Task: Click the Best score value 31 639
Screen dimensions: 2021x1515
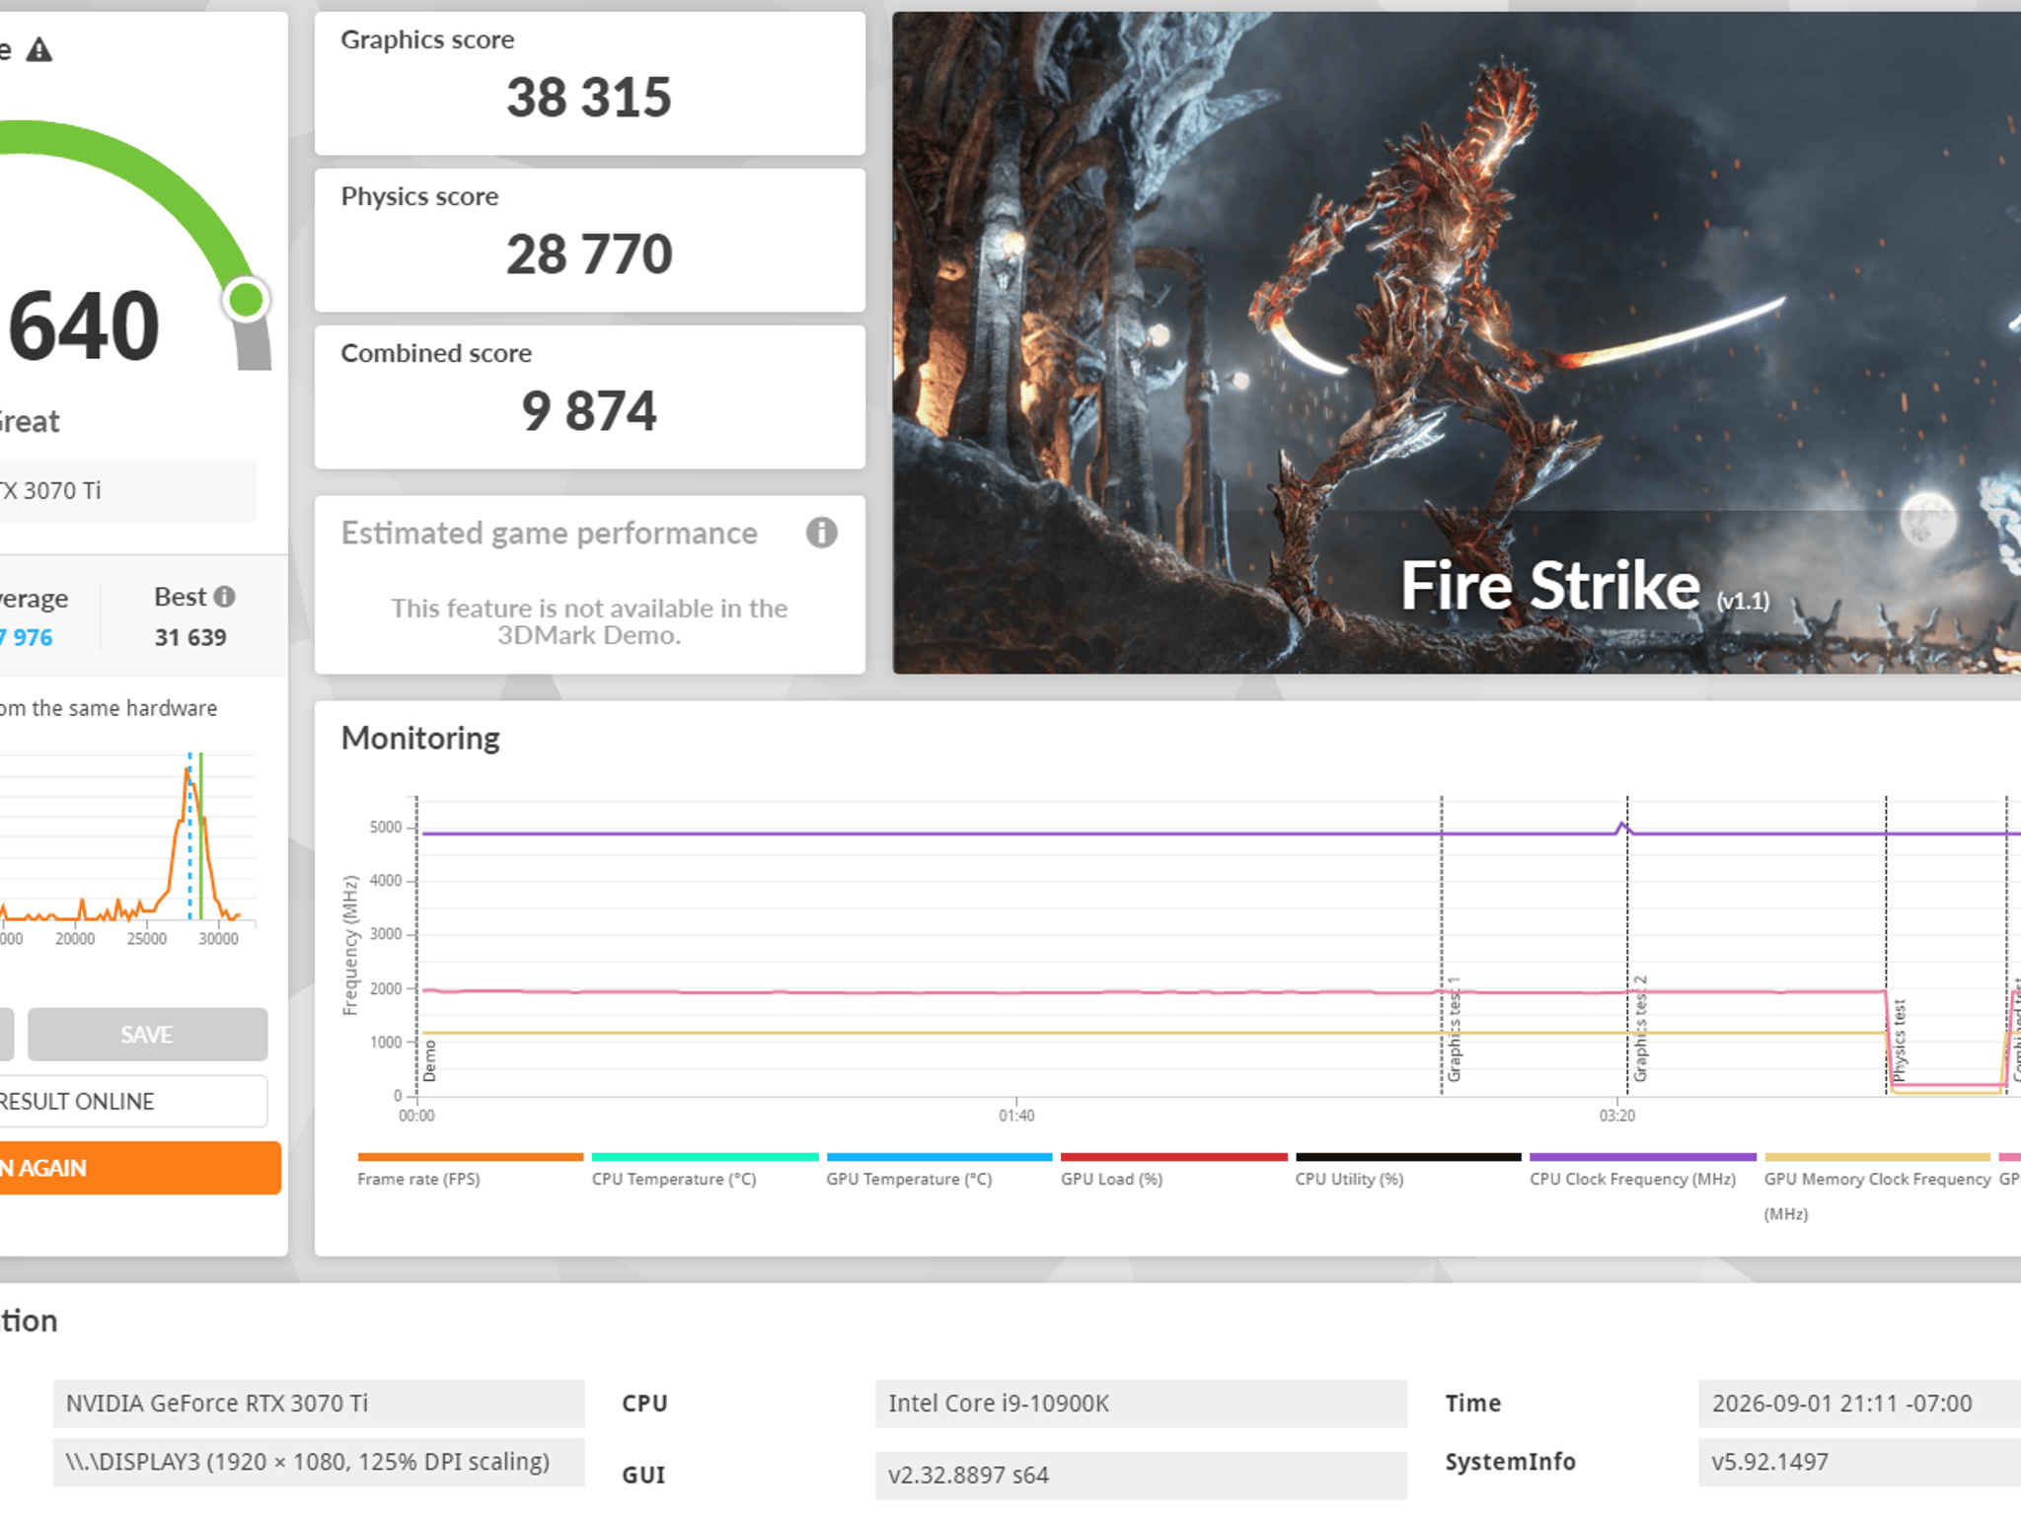Action: coord(190,637)
